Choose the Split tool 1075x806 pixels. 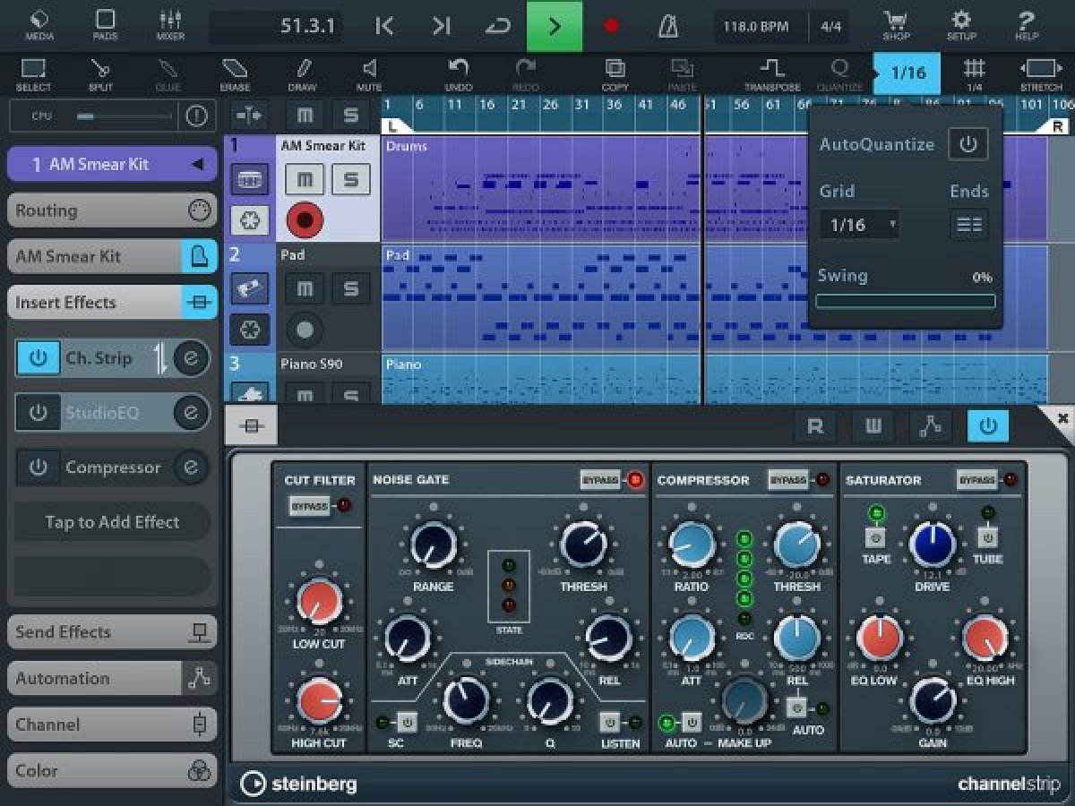100,74
